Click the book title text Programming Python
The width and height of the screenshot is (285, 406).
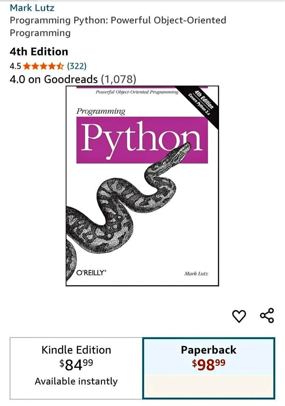pyautogui.click(x=118, y=26)
